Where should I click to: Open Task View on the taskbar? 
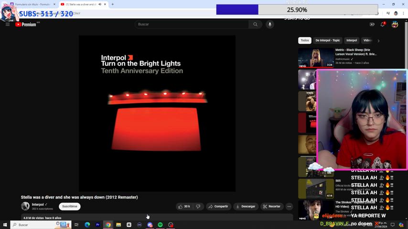tap(76, 225)
